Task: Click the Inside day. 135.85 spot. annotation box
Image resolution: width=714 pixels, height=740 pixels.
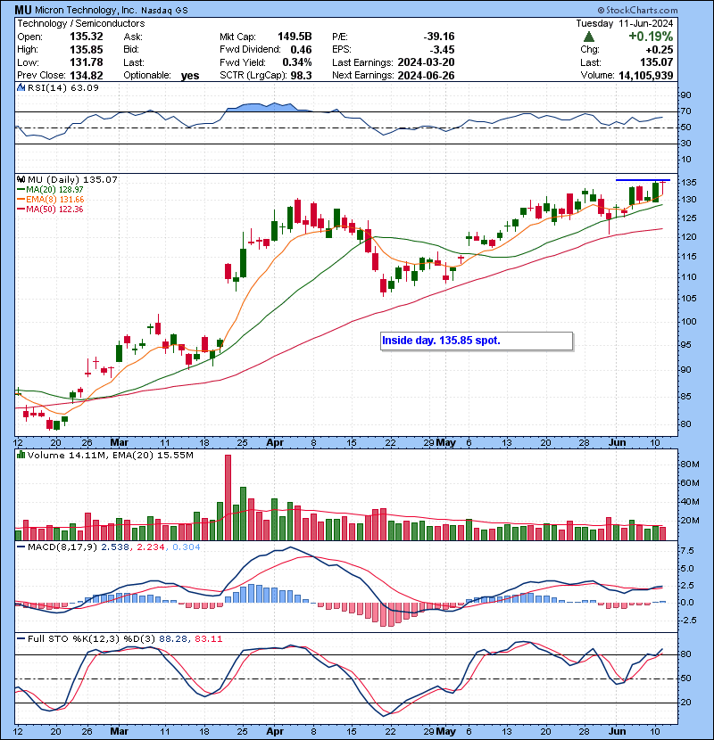Action: click(x=477, y=341)
